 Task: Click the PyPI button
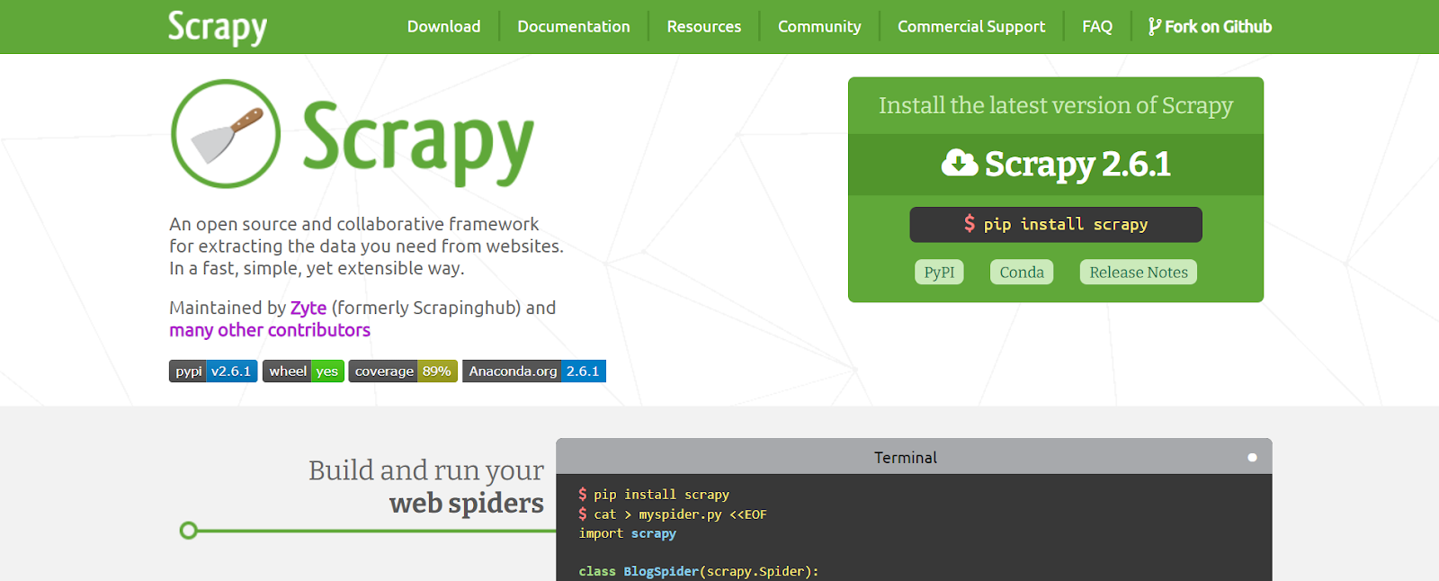tap(939, 273)
